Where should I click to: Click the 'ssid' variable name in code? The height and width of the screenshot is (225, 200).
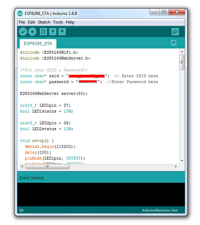(54, 76)
